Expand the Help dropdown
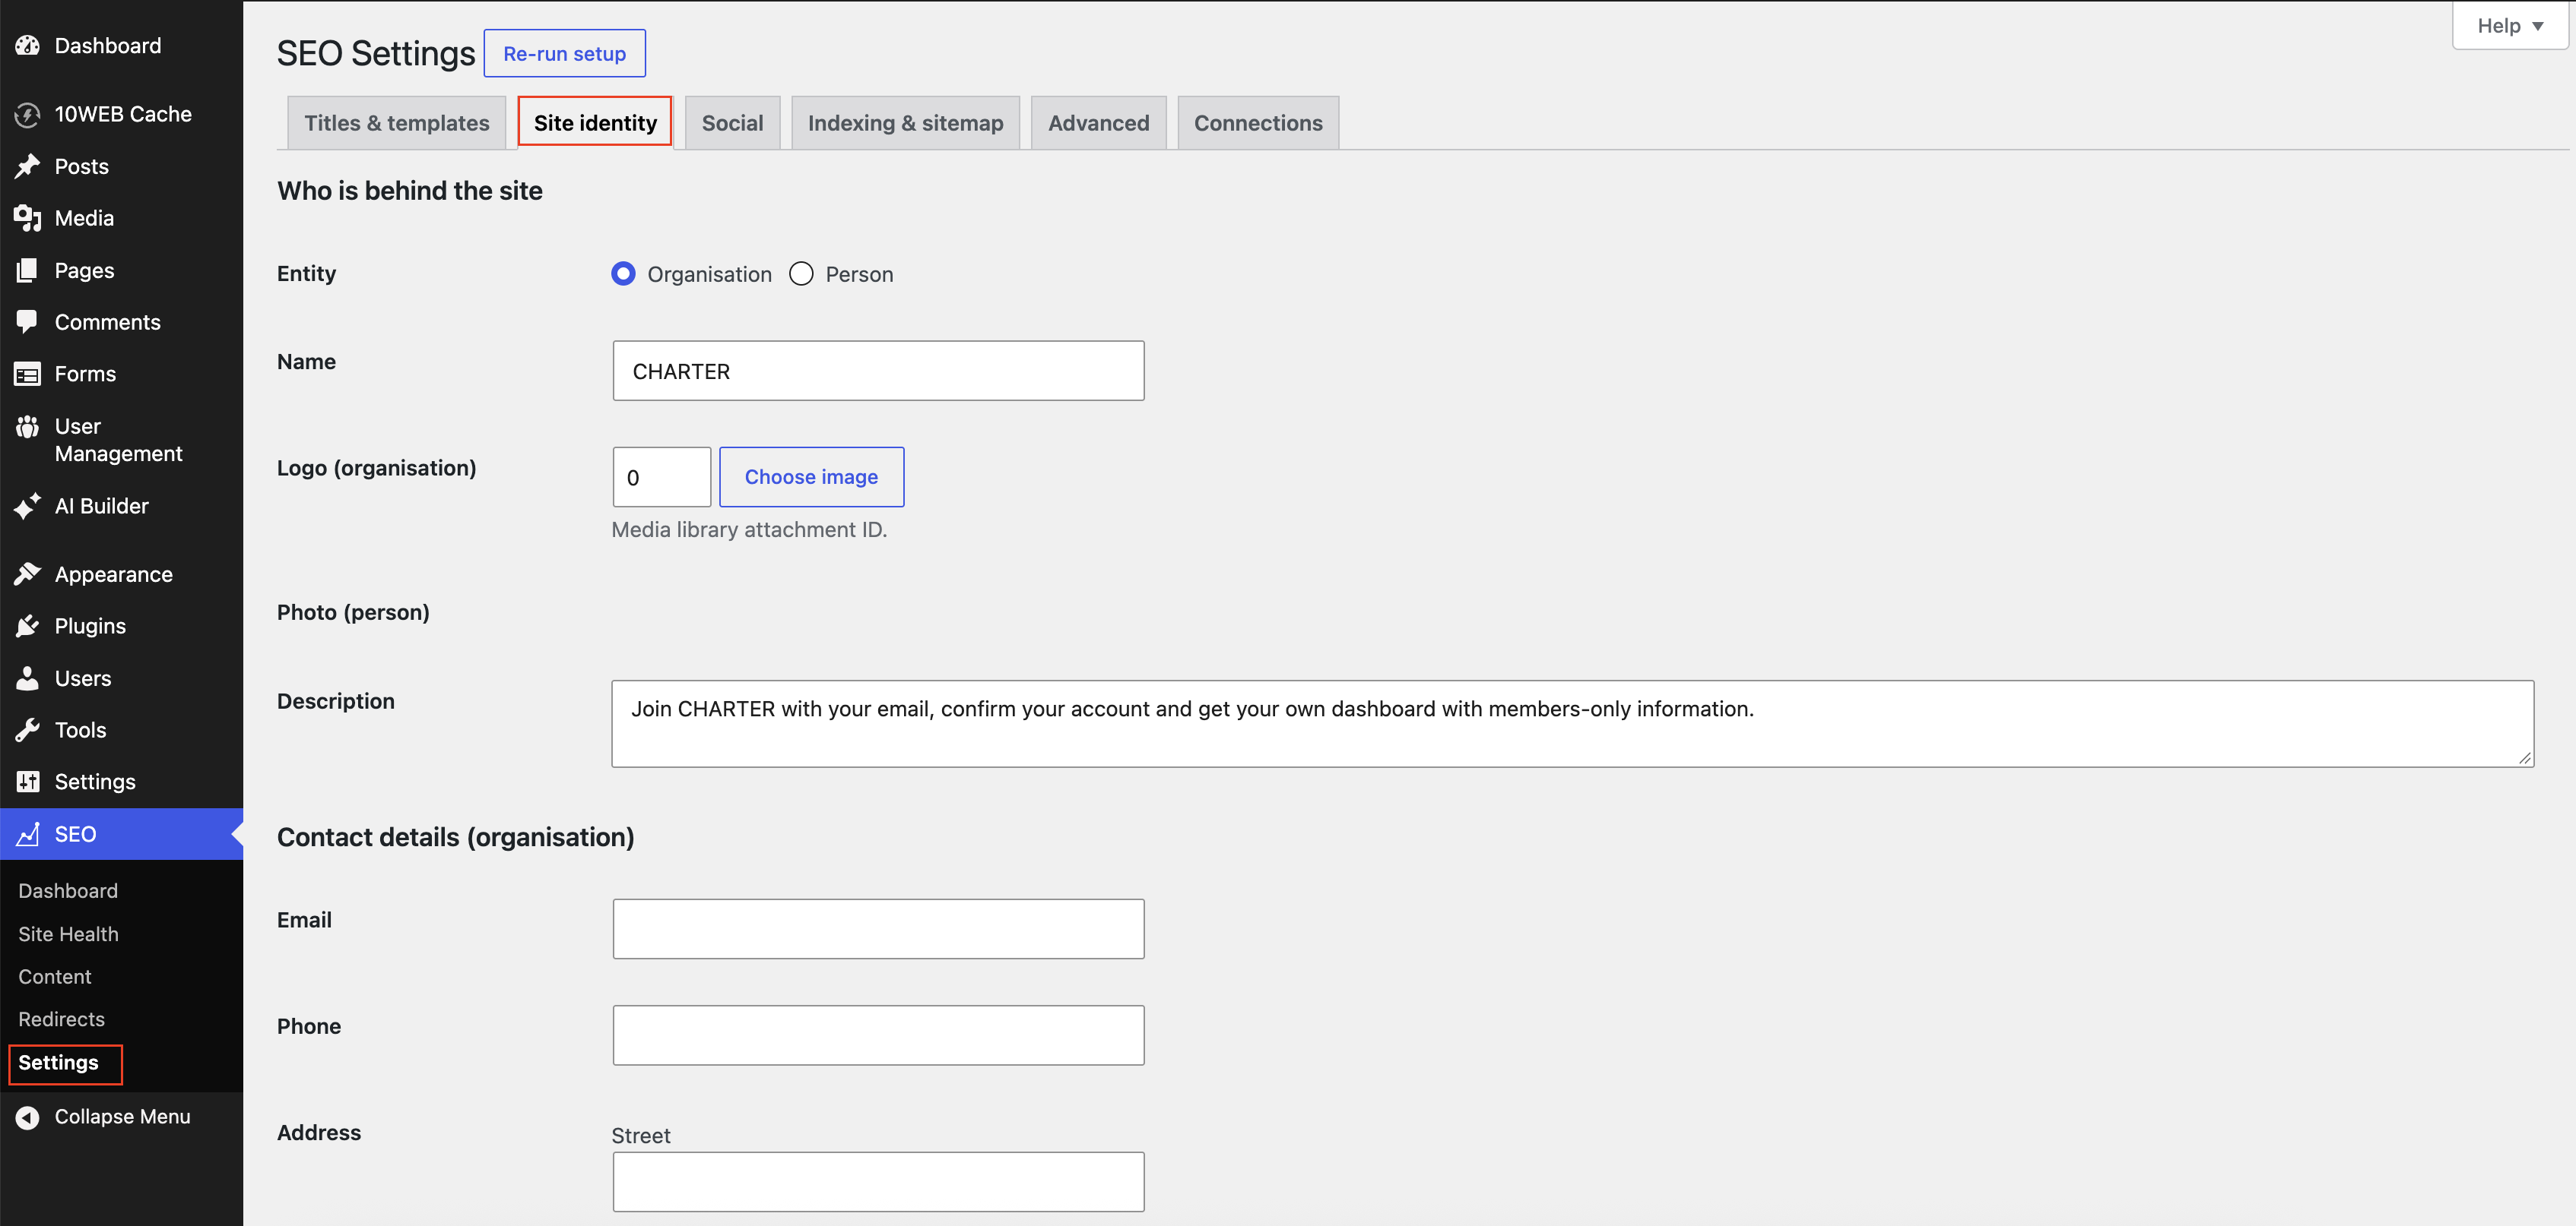The image size is (2576, 1226). pos(2509,26)
